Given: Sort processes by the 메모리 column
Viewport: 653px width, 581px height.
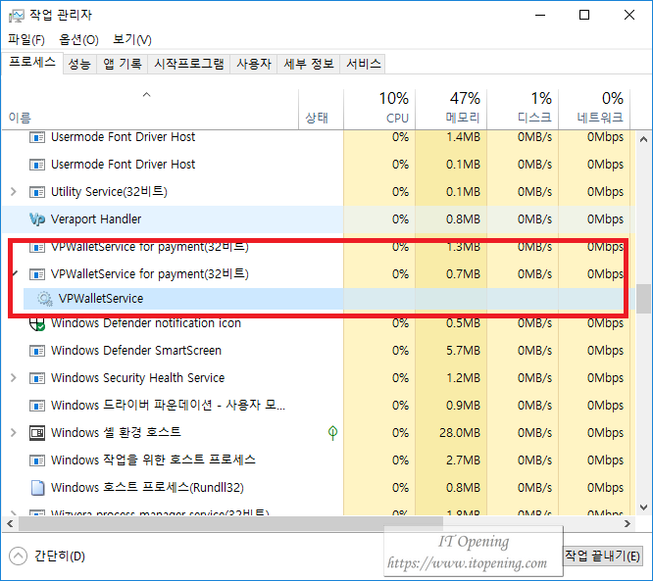Looking at the screenshot, I should [x=451, y=108].
